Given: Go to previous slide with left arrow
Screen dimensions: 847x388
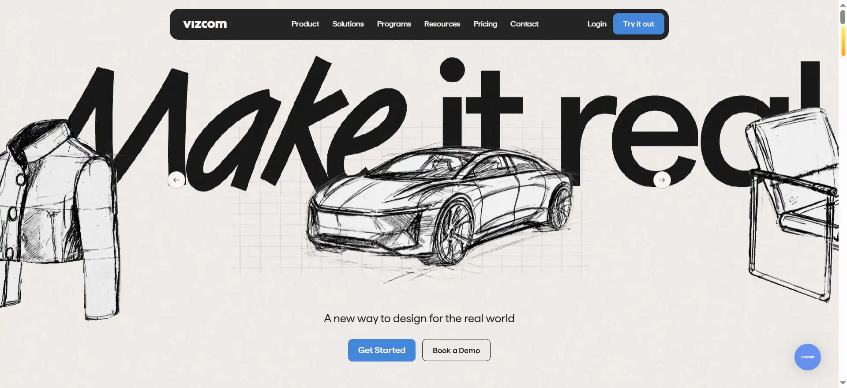Looking at the screenshot, I should point(176,180).
